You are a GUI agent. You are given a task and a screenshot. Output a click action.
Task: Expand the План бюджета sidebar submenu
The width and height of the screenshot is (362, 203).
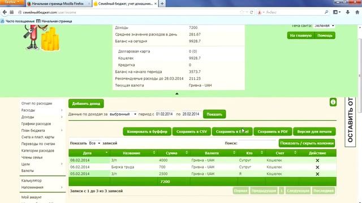tap(62, 130)
